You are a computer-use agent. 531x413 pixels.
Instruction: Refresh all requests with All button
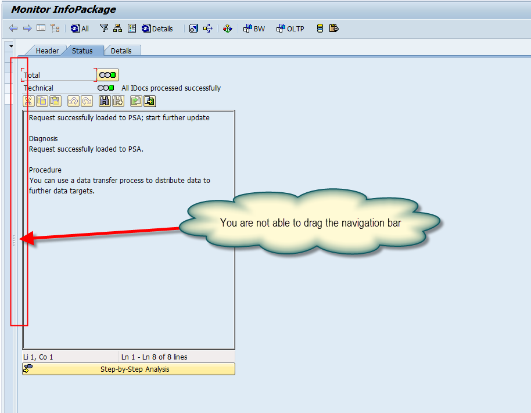pos(80,28)
